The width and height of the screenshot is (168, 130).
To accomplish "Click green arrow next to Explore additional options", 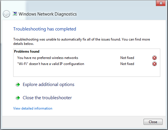I will pyautogui.click(x=18, y=85).
